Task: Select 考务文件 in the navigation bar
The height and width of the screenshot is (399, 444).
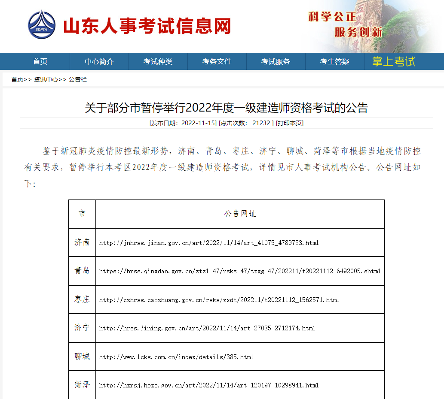Action: 217,62
